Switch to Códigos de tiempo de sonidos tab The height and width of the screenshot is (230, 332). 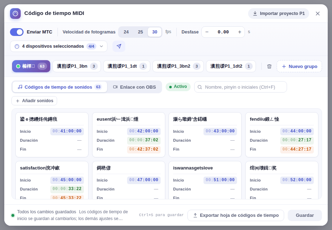60,87
